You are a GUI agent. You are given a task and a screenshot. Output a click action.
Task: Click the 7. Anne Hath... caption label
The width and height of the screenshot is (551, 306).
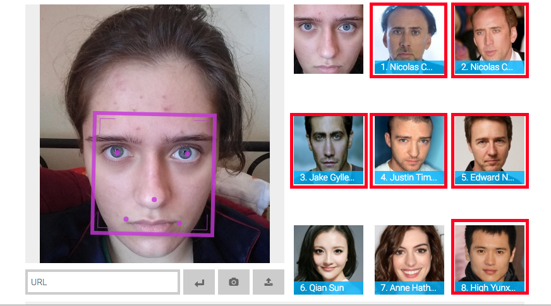409,288
